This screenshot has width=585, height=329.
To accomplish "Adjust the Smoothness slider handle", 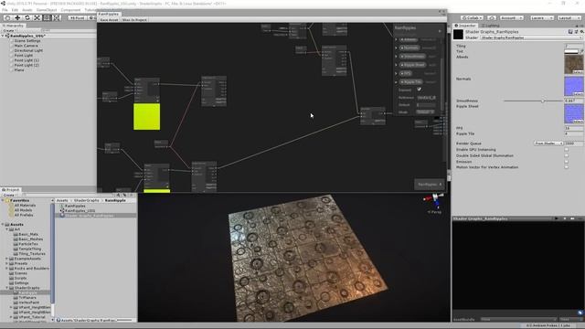I will (542, 101).
